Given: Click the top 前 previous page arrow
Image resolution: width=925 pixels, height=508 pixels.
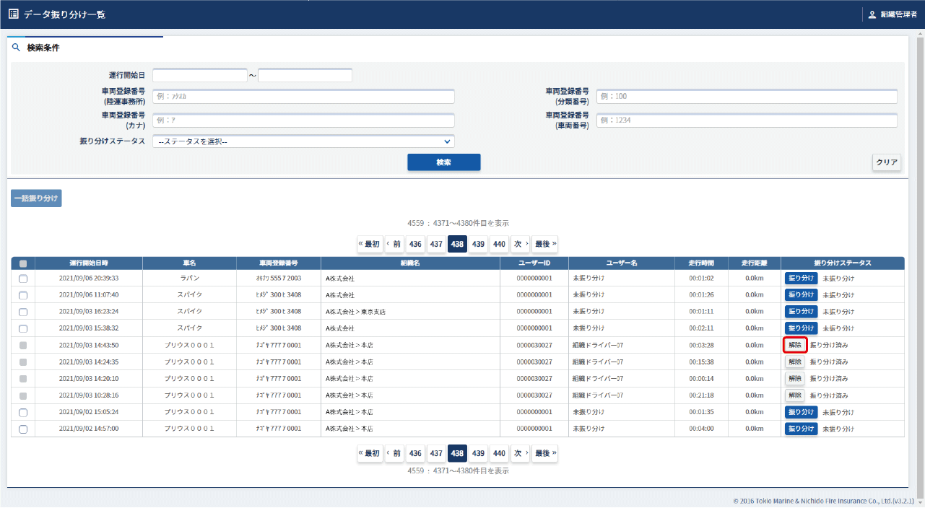Looking at the screenshot, I should 394,244.
